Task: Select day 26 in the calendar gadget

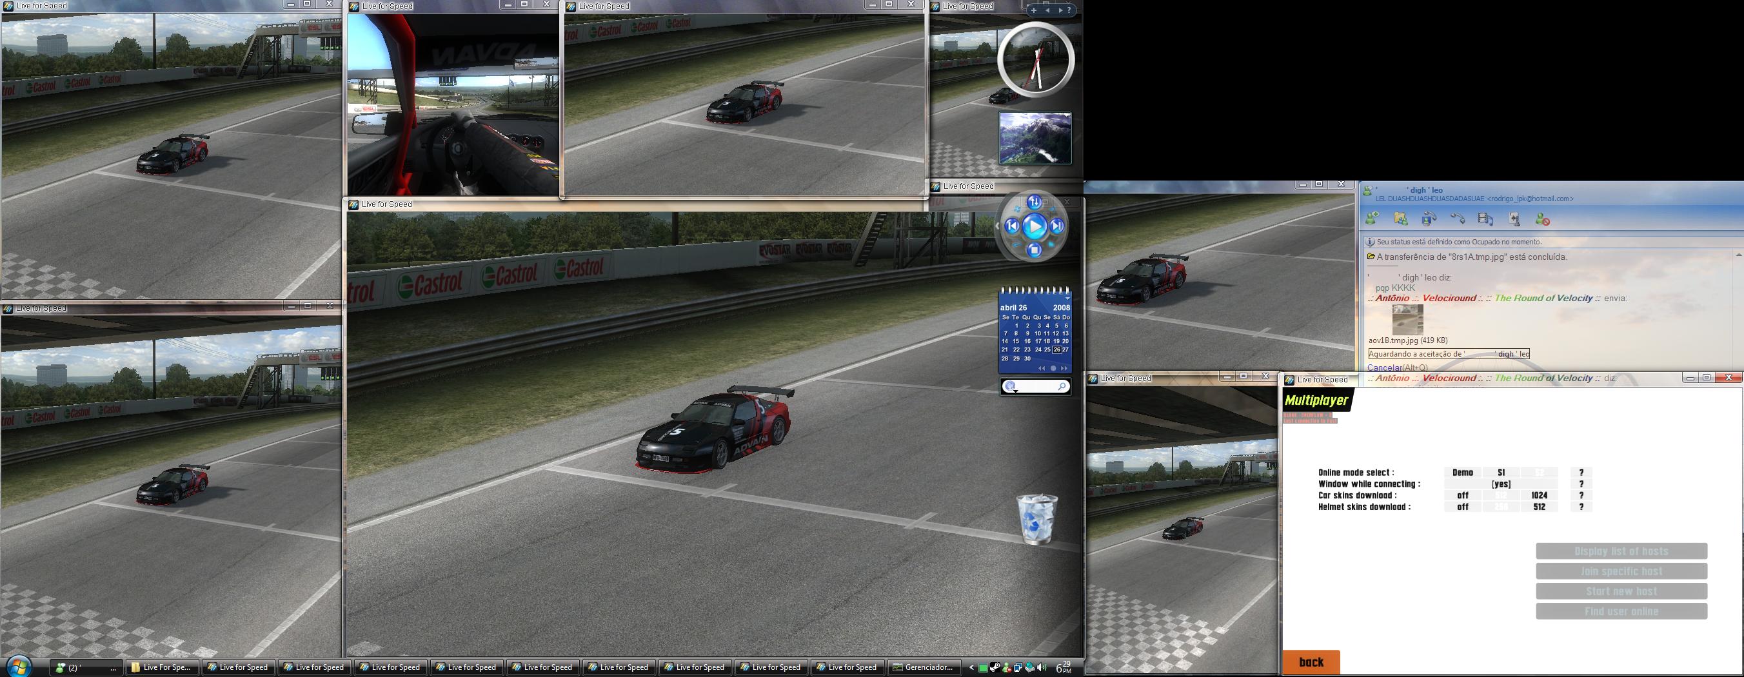Action: click(1057, 350)
